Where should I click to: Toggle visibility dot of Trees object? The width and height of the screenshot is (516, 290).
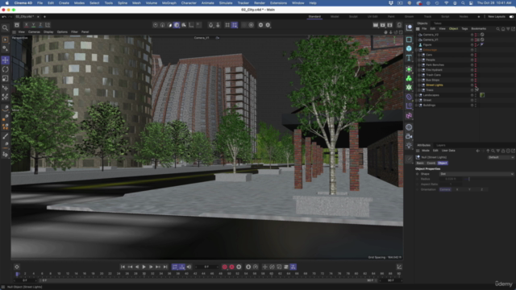click(x=476, y=90)
